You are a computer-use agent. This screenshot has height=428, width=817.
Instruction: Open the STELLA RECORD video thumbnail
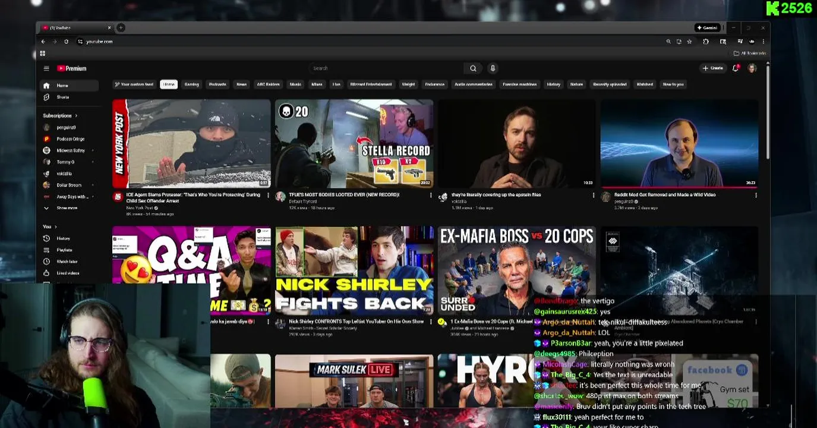354,144
